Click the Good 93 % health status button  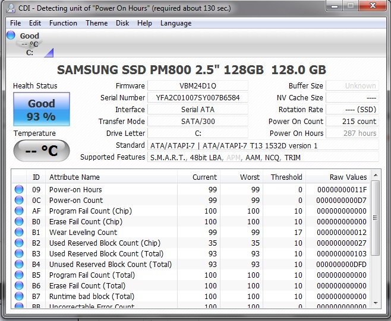[42, 109]
